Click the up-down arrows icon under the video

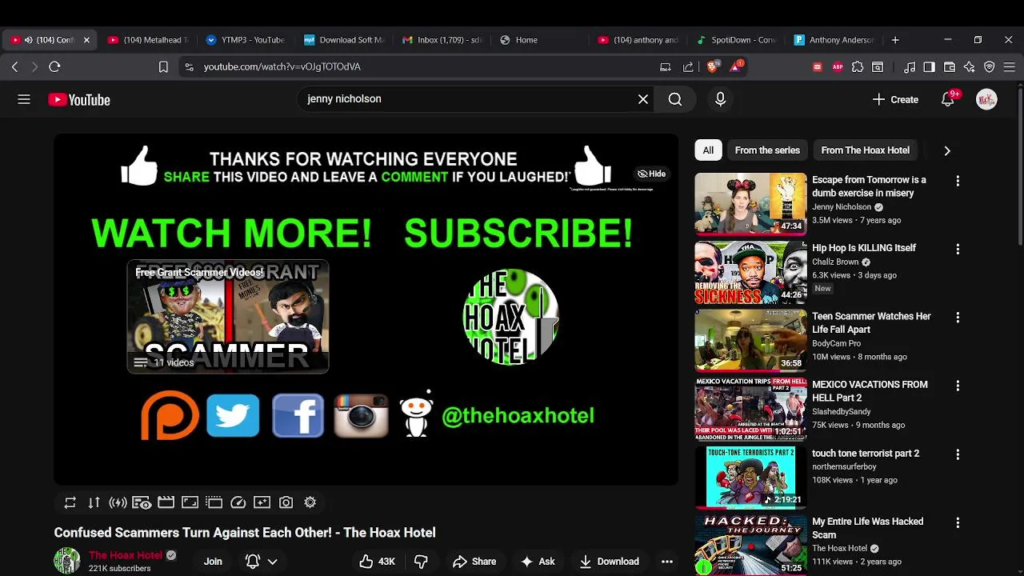pos(94,502)
